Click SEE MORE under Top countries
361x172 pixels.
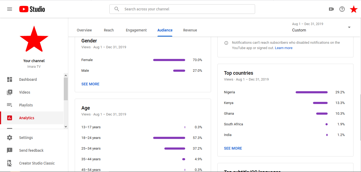tap(233, 148)
